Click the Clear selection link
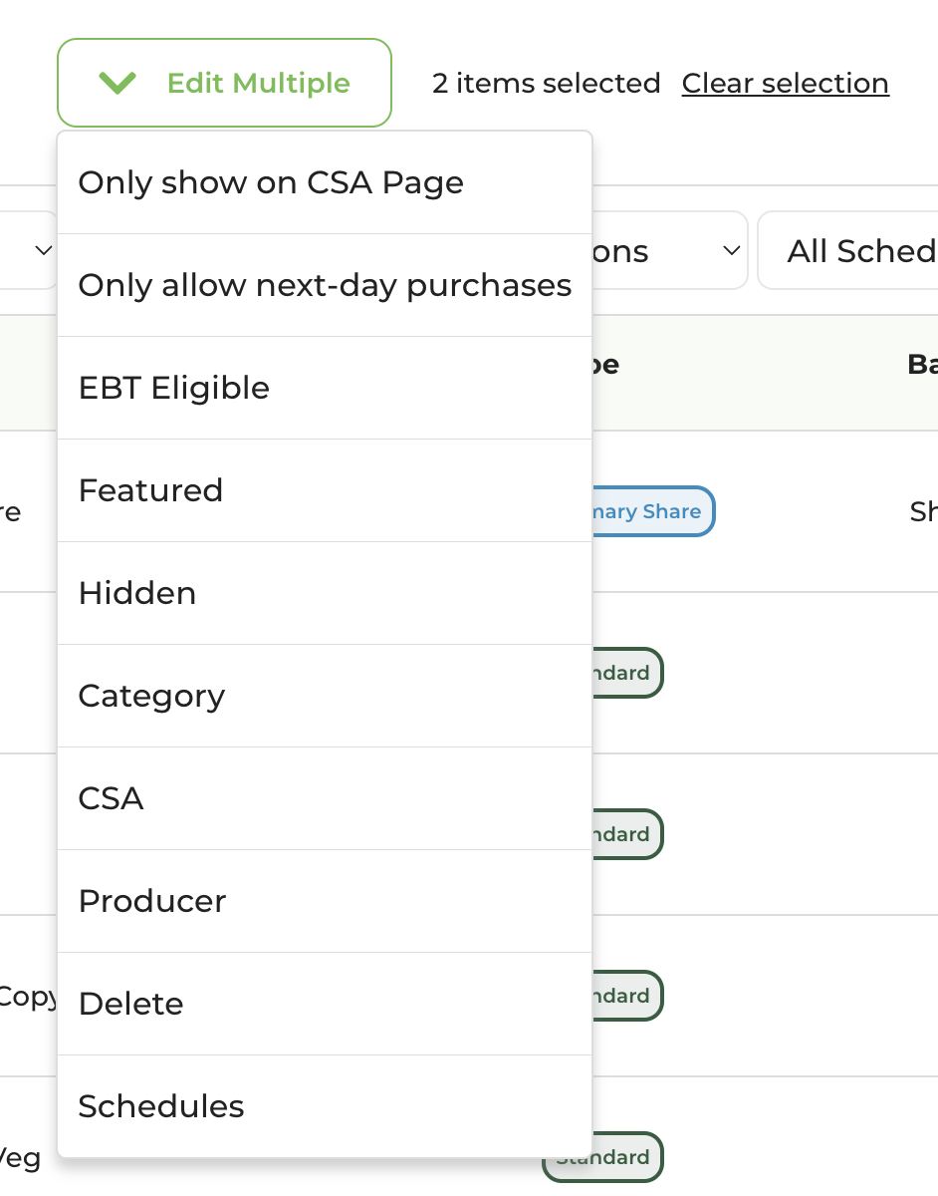 click(785, 83)
